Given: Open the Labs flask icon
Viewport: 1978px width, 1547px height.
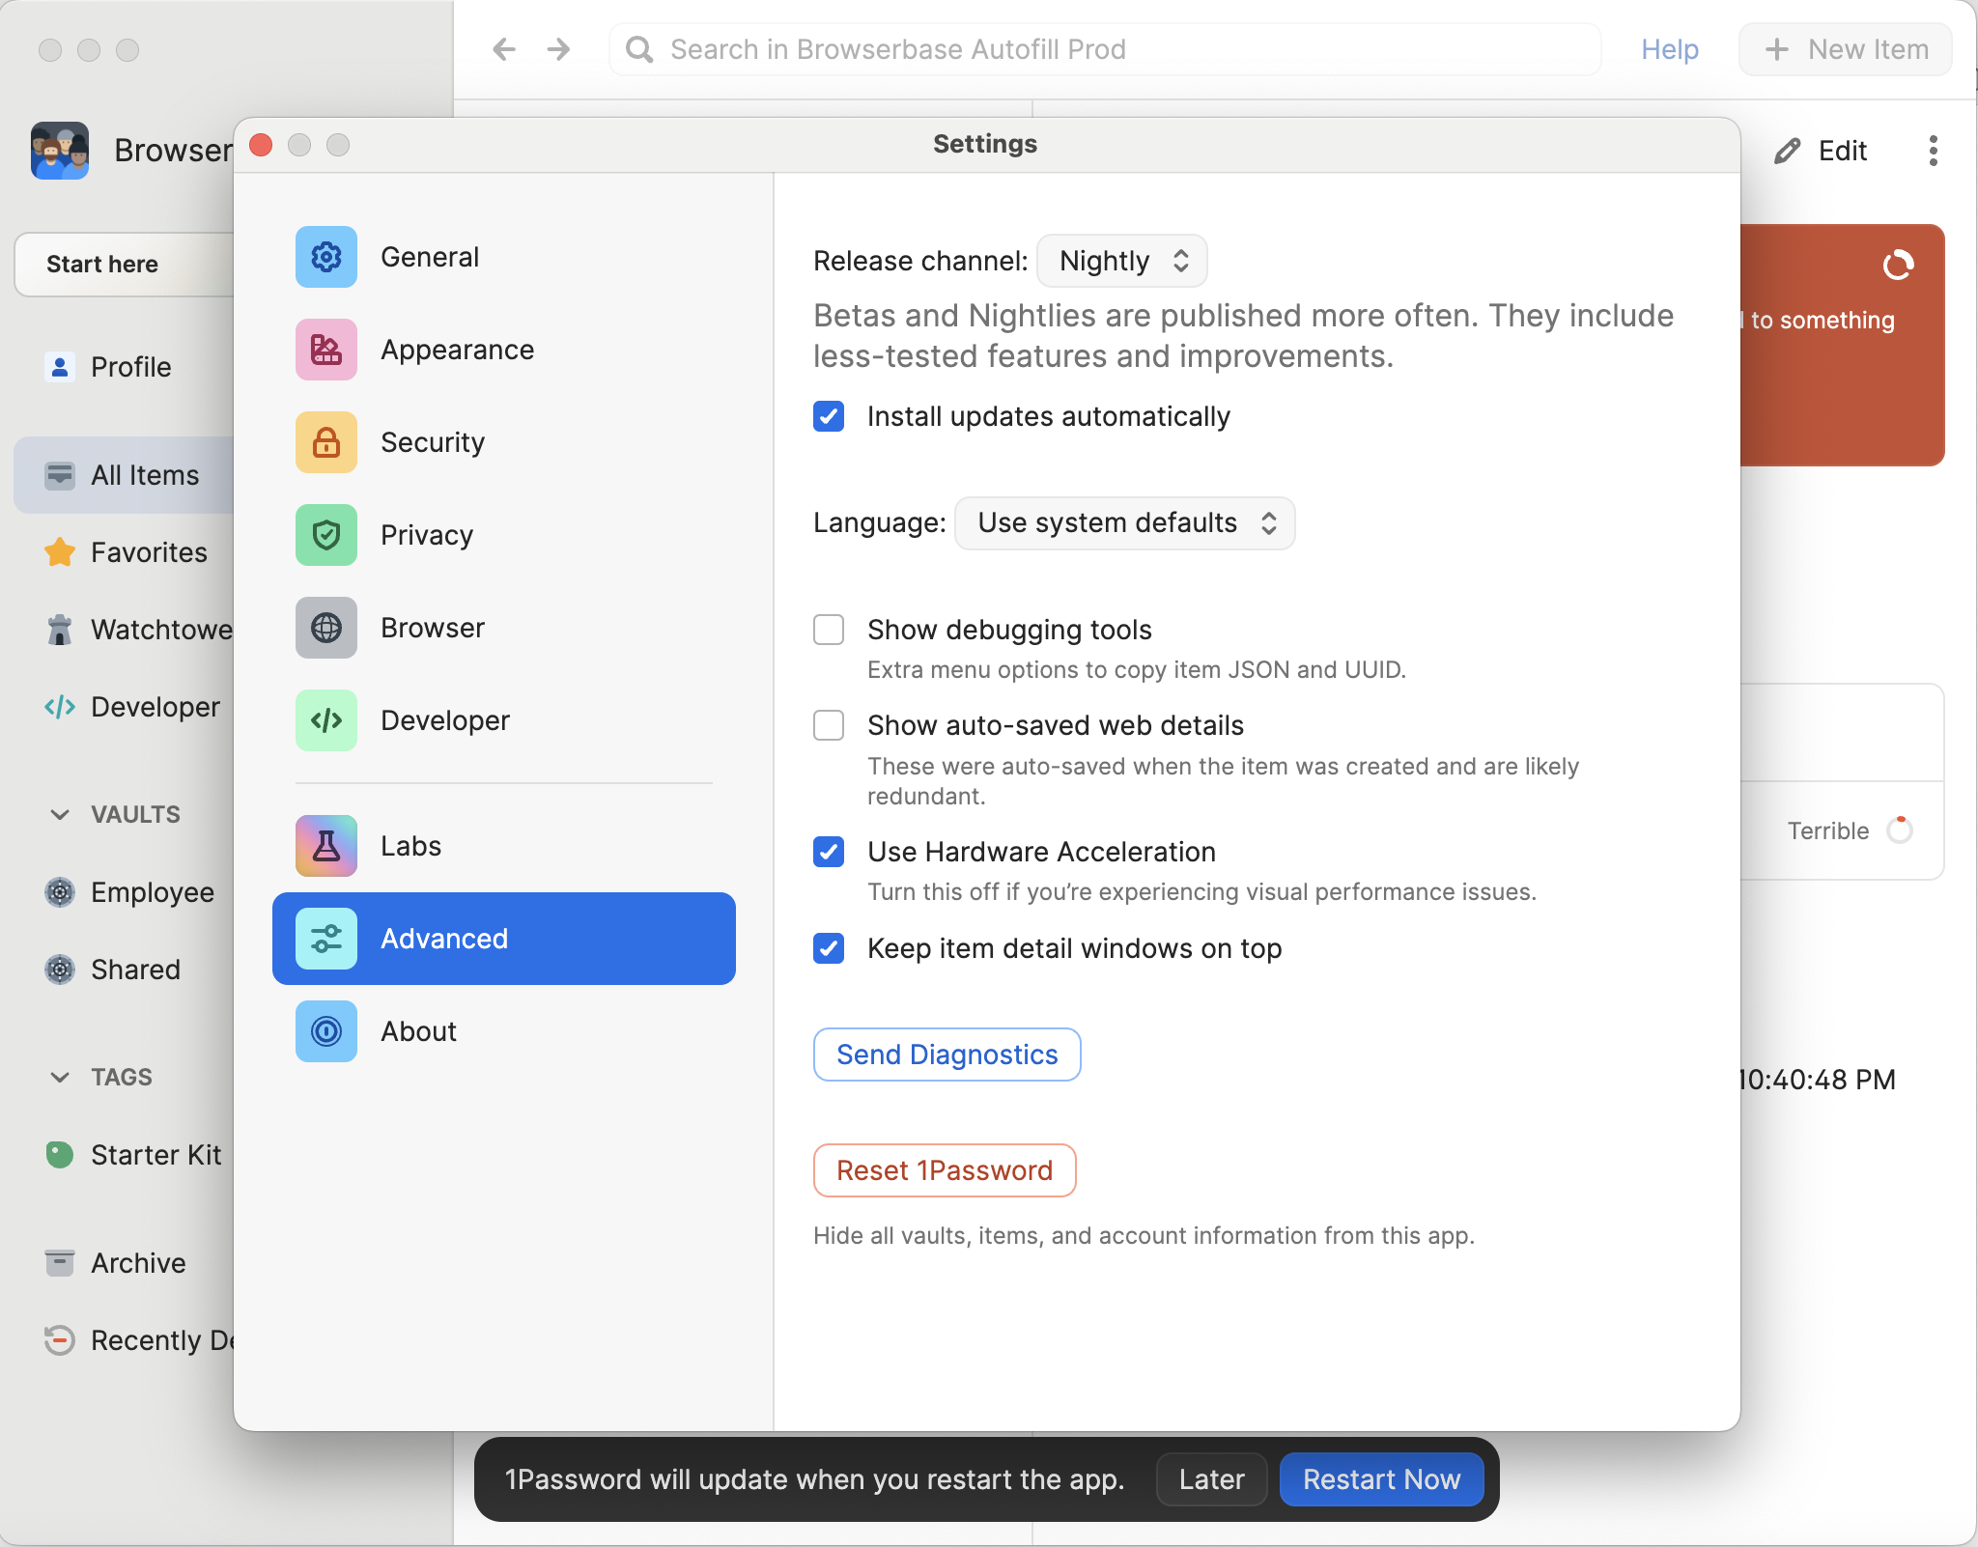Looking at the screenshot, I should click(326, 846).
